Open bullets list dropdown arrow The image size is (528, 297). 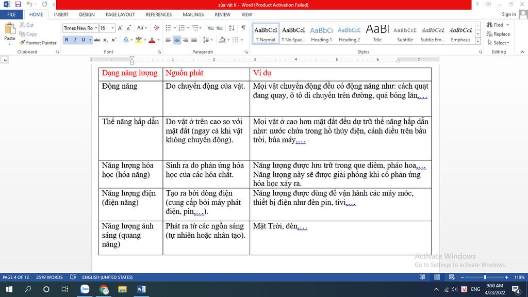[x=175, y=28]
